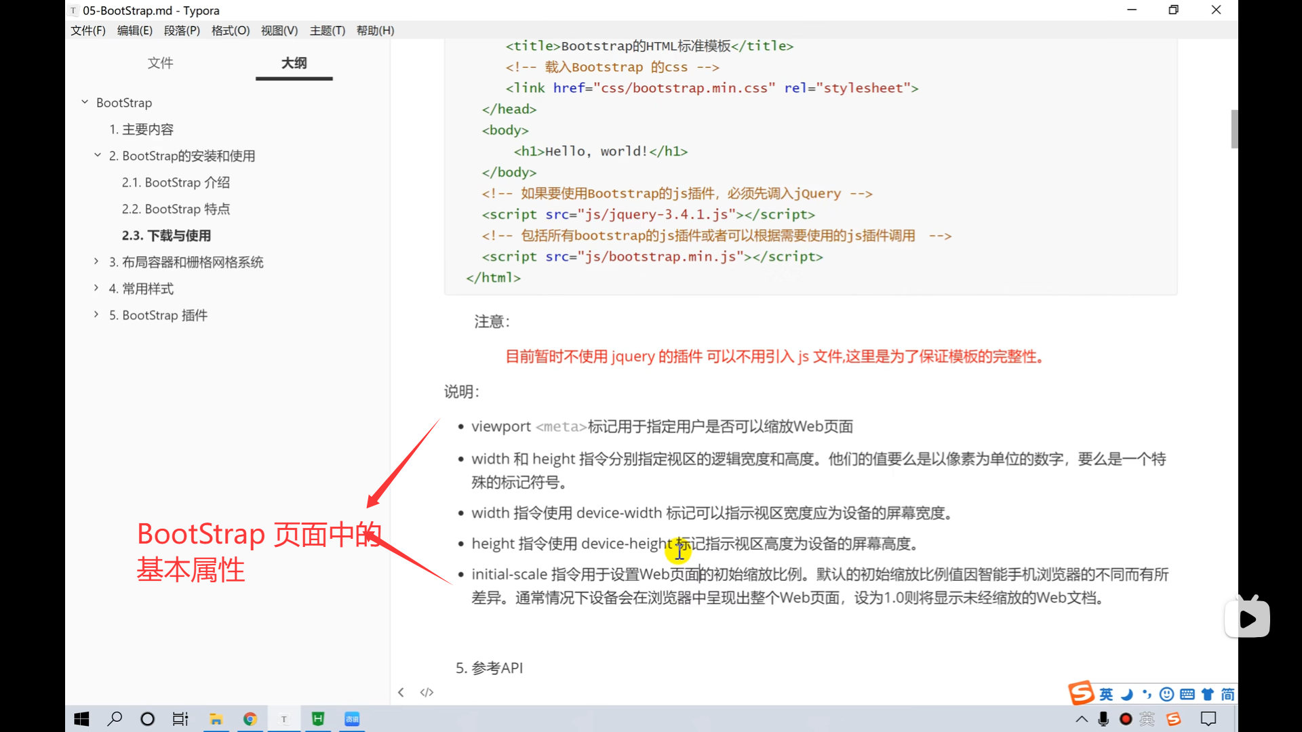
Task: Collapse the BootStrap root outline node
Action: pyautogui.click(x=85, y=102)
